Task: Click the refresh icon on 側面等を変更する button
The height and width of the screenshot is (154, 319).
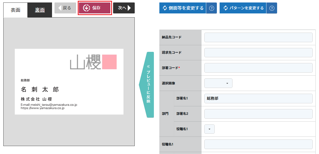Action: pos(165,8)
